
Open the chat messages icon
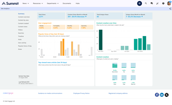[152, 3]
